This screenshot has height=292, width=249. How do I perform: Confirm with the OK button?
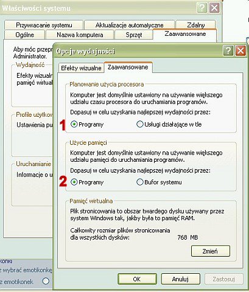(x=137, y=279)
